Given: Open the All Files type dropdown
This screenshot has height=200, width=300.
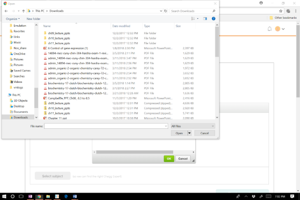Looking at the screenshot, I should pyautogui.click(x=193, y=126).
